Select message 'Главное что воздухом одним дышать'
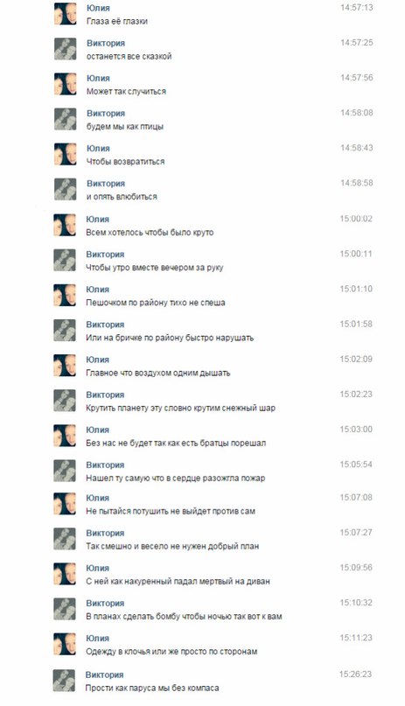The height and width of the screenshot is (706, 405). [158, 374]
